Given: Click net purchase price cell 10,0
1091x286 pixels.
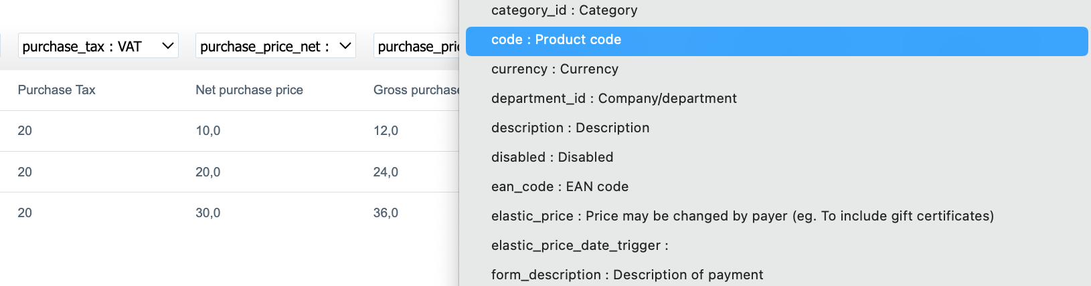Looking at the screenshot, I should (208, 131).
